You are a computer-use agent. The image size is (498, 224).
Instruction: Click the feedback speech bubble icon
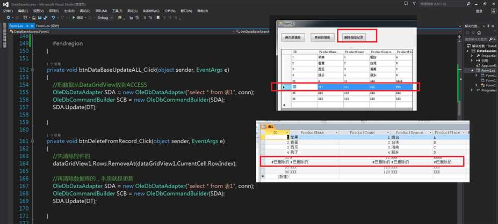(406, 4)
